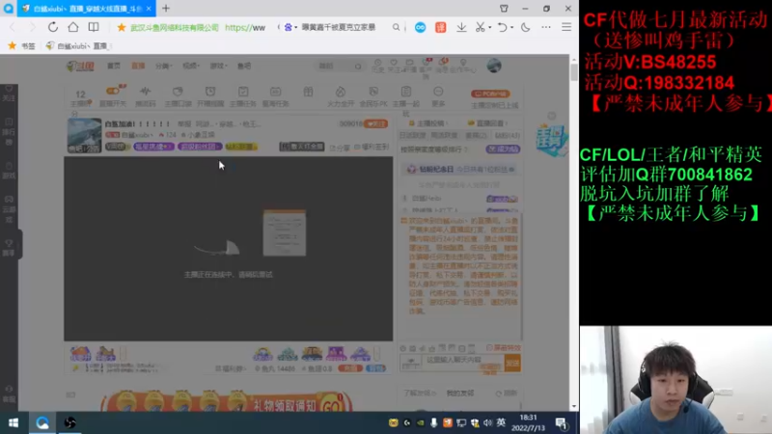Open the 关注 item in left sidebar
This screenshot has width=772, height=434.
[x=9, y=94]
